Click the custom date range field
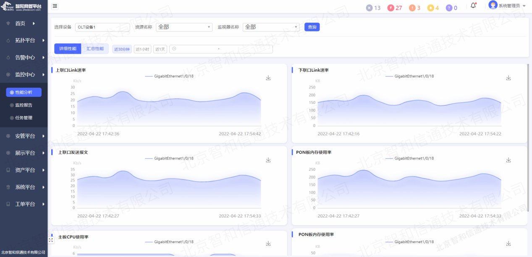 (221, 49)
